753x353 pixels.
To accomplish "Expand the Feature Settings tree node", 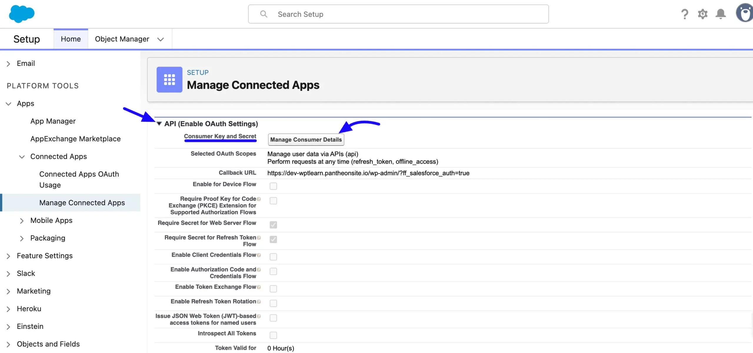I will pyautogui.click(x=9, y=256).
